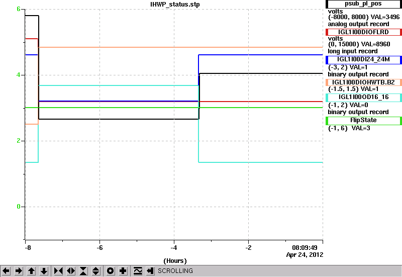Click the (-1, 2) VAL=0 readout
This screenshot has width=402, height=277.
[348, 105]
